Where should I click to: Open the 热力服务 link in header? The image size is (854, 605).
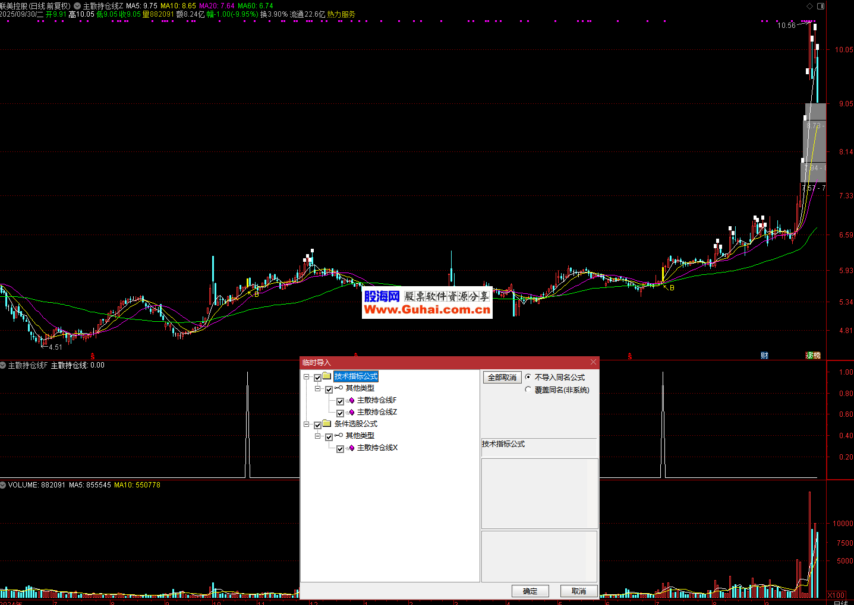click(341, 14)
